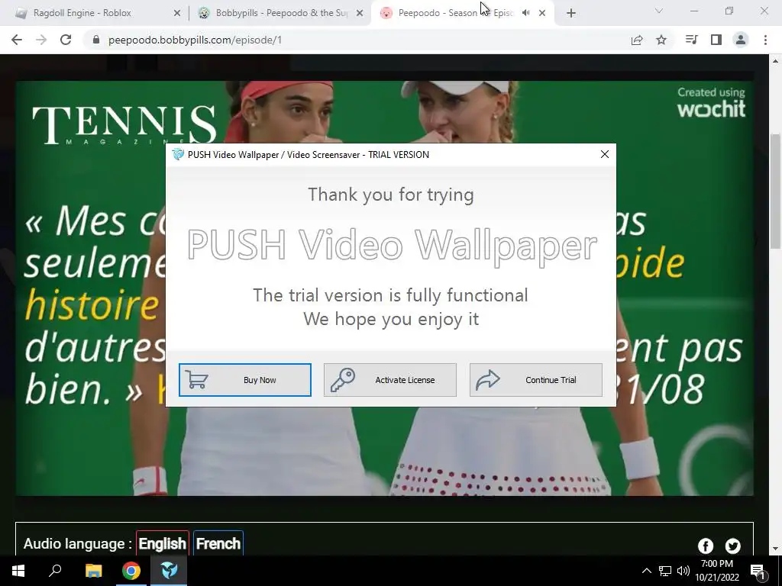Open Google Chrome from taskbar
Image resolution: width=782 pixels, height=586 pixels.
click(x=131, y=571)
